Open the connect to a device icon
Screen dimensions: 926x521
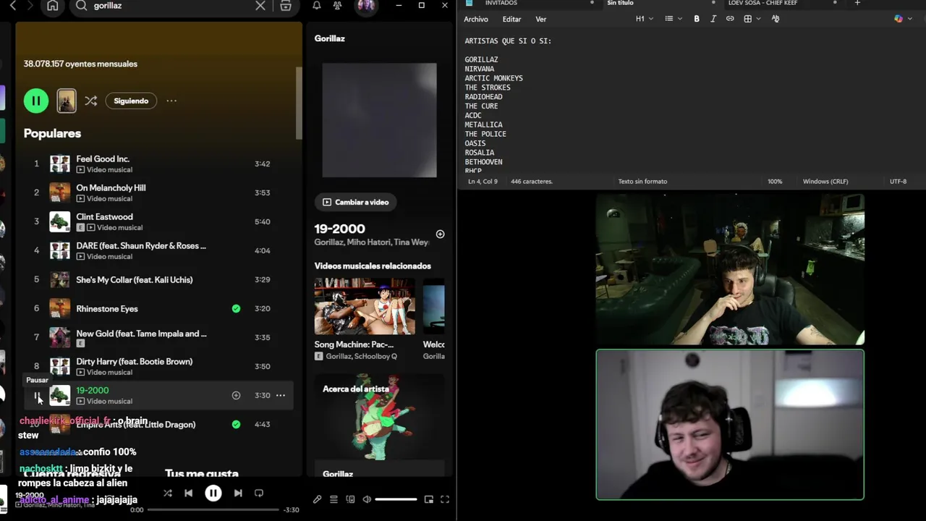click(350, 499)
